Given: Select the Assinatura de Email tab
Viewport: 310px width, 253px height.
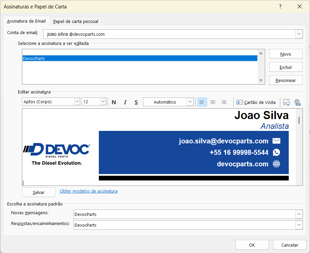Looking at the screenshot, I should coord(26,21).
